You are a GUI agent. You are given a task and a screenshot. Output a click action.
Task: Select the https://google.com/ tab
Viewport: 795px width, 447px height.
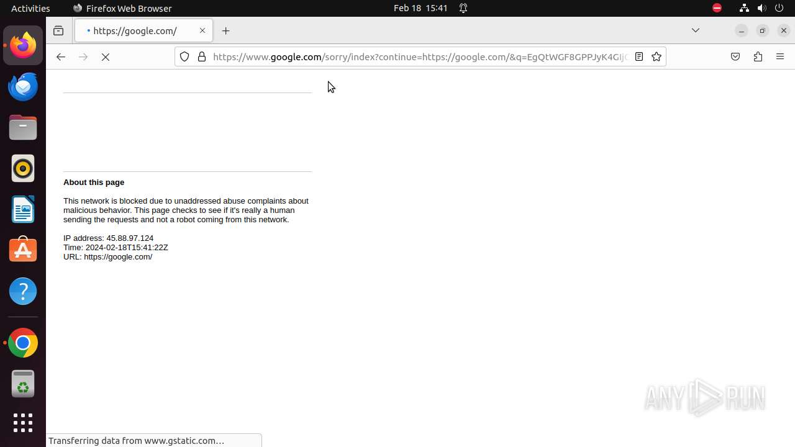143,30
